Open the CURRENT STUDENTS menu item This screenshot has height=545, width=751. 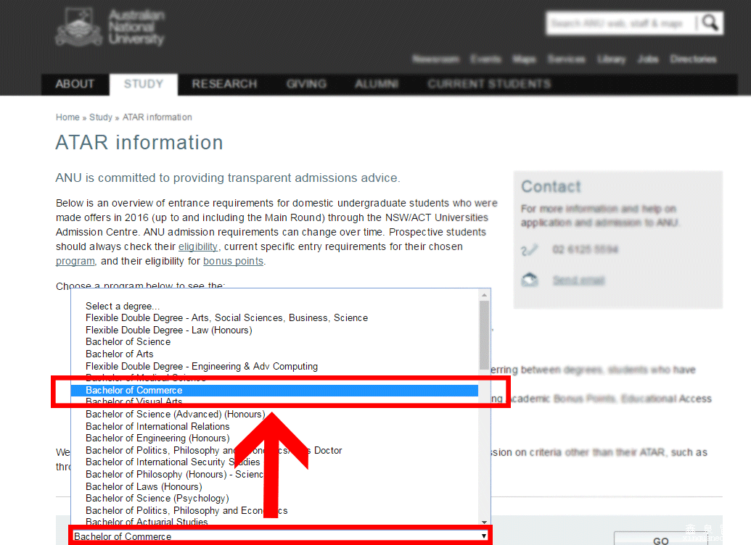tap(488, 84)
